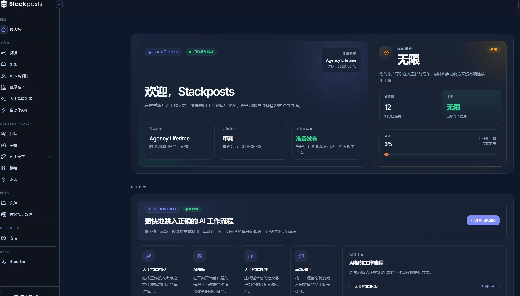Image resolution: width=520 pixels, height=296 pixels.
Task: Open 水印 using its droplet icon
Action: (x=4, y=179)
